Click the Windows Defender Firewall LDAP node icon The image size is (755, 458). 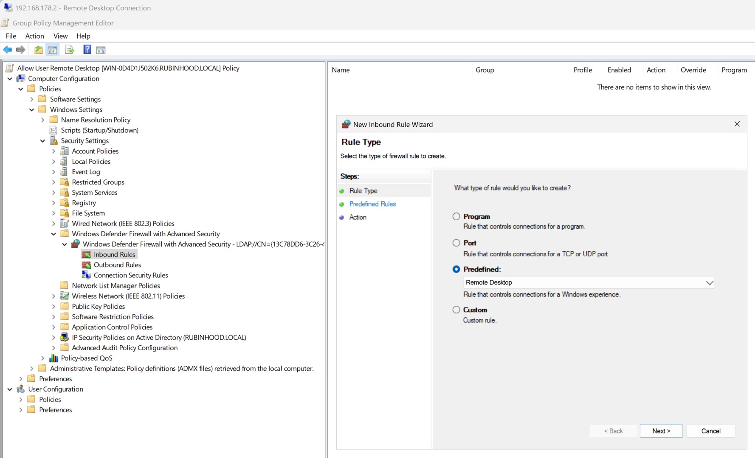pyautogui.click(x=76, y=244)
